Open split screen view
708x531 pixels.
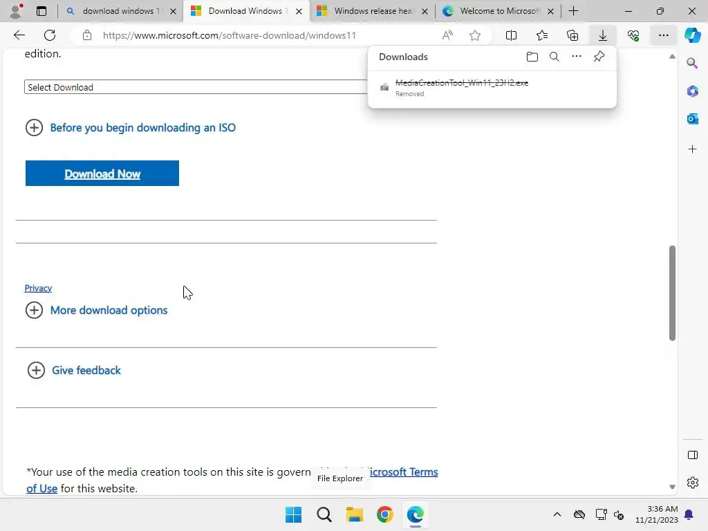[x=511, y=35]
